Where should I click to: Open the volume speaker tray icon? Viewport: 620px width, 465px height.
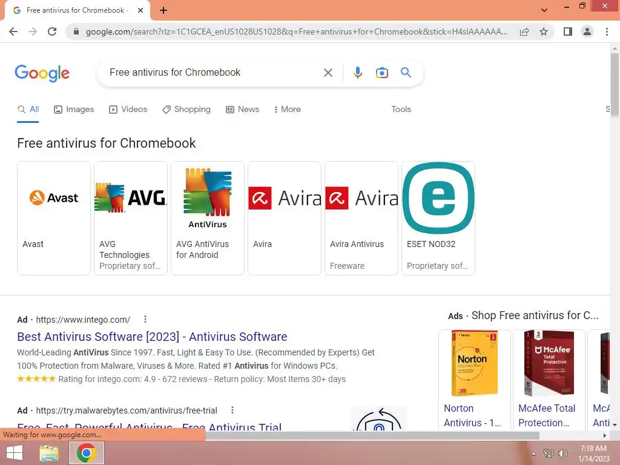[x=562, y=453]
